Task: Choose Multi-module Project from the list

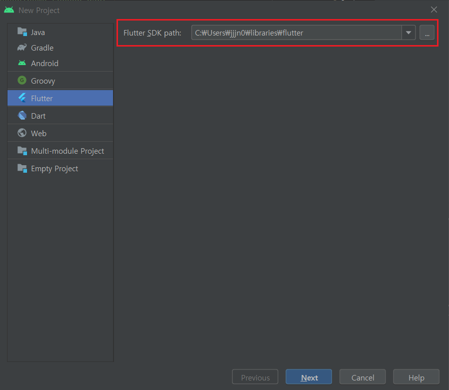Action: [x=60, y=151]
